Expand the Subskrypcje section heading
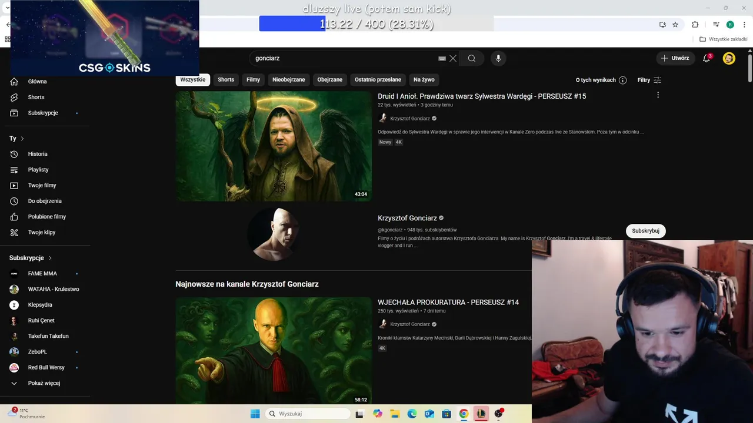This screenshot has height=423, width=753. tap(31, 258)
